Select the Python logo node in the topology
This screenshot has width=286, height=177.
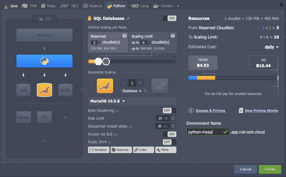(x=44, y=61)
